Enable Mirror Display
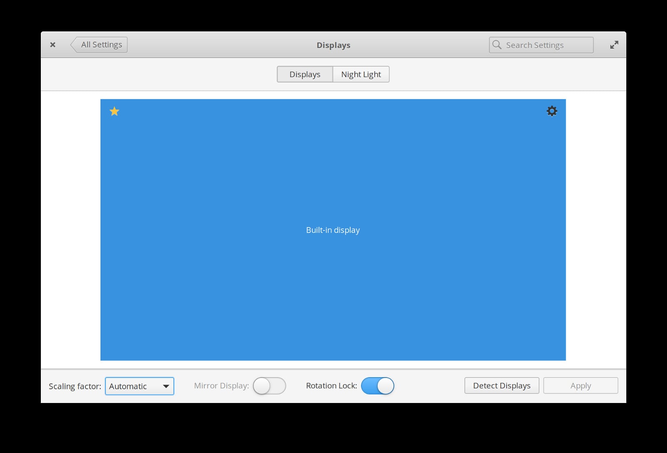The image size is (667, 453). (269, 386)
